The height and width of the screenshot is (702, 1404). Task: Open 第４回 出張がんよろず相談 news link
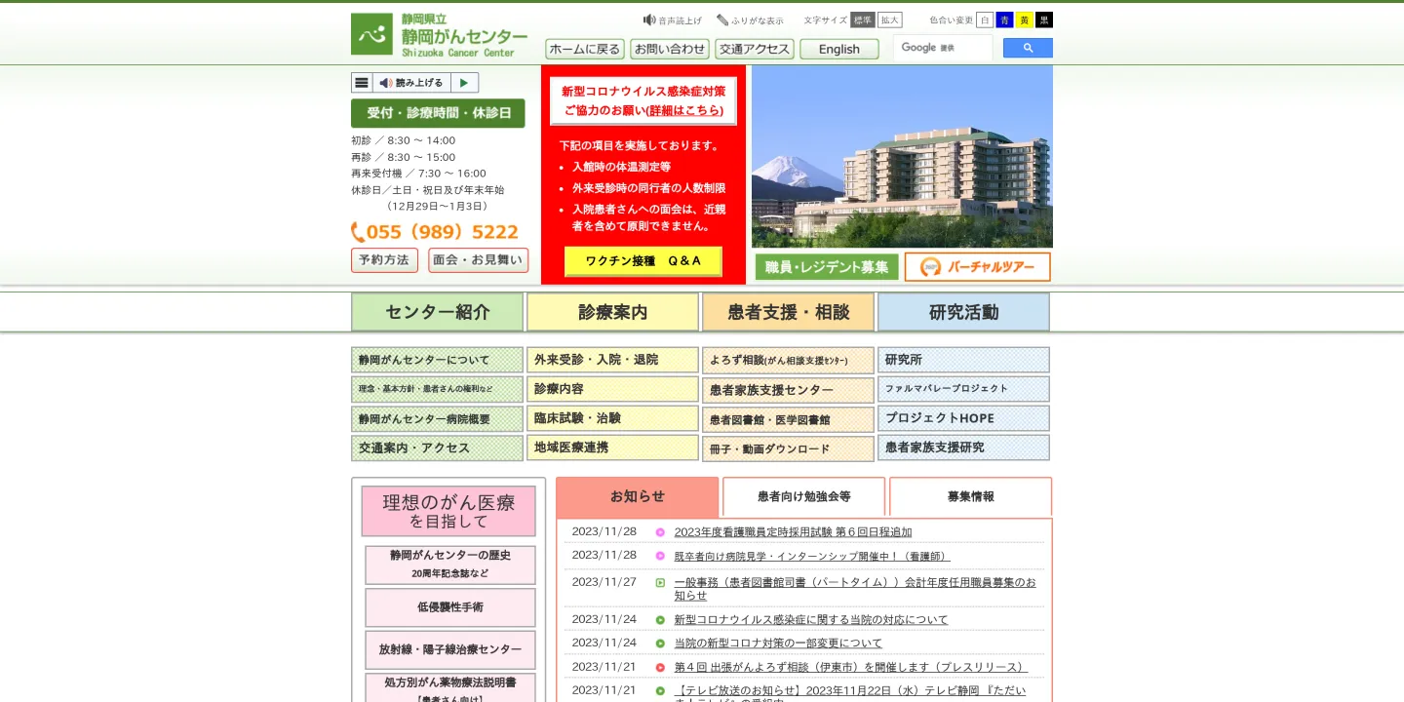coord(851,668)
